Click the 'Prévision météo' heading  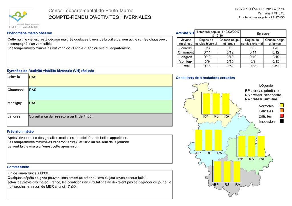coord(20,131)
